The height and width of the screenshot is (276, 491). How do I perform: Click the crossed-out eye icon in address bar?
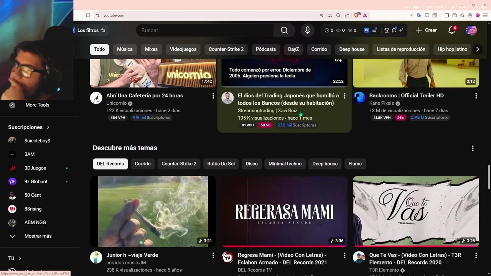click(x=321, y=15)
